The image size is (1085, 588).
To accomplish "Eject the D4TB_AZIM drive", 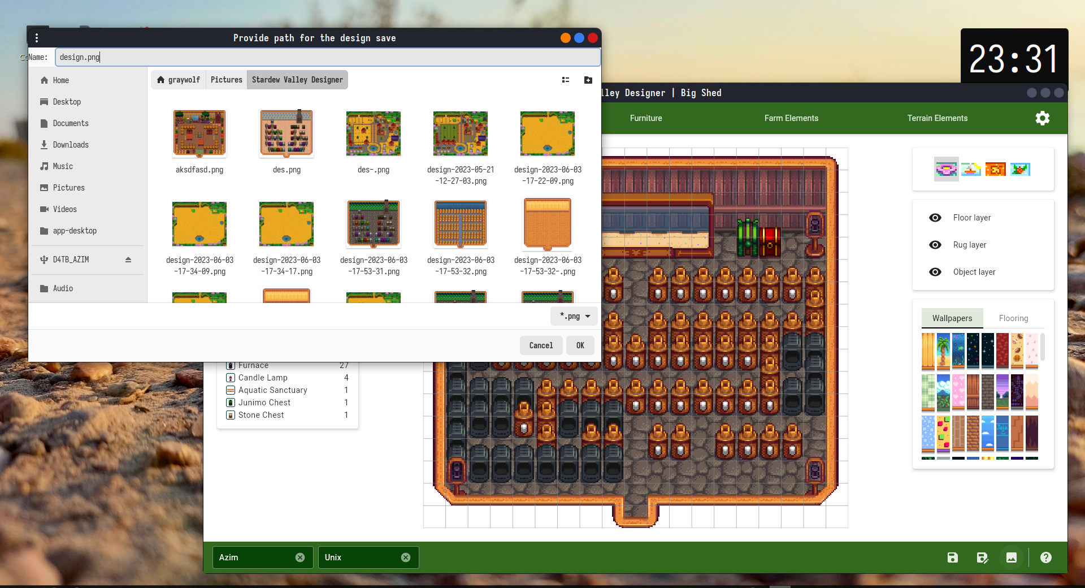I will (128, 260).
